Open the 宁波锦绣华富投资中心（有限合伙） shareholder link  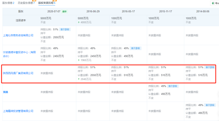click(x=19, y=54)
